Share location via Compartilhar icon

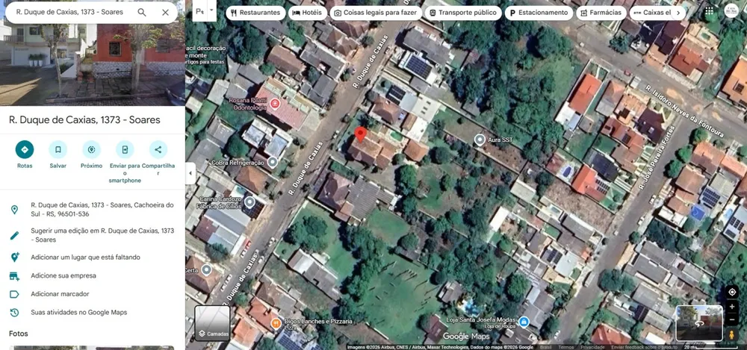[x=158, y=149]
